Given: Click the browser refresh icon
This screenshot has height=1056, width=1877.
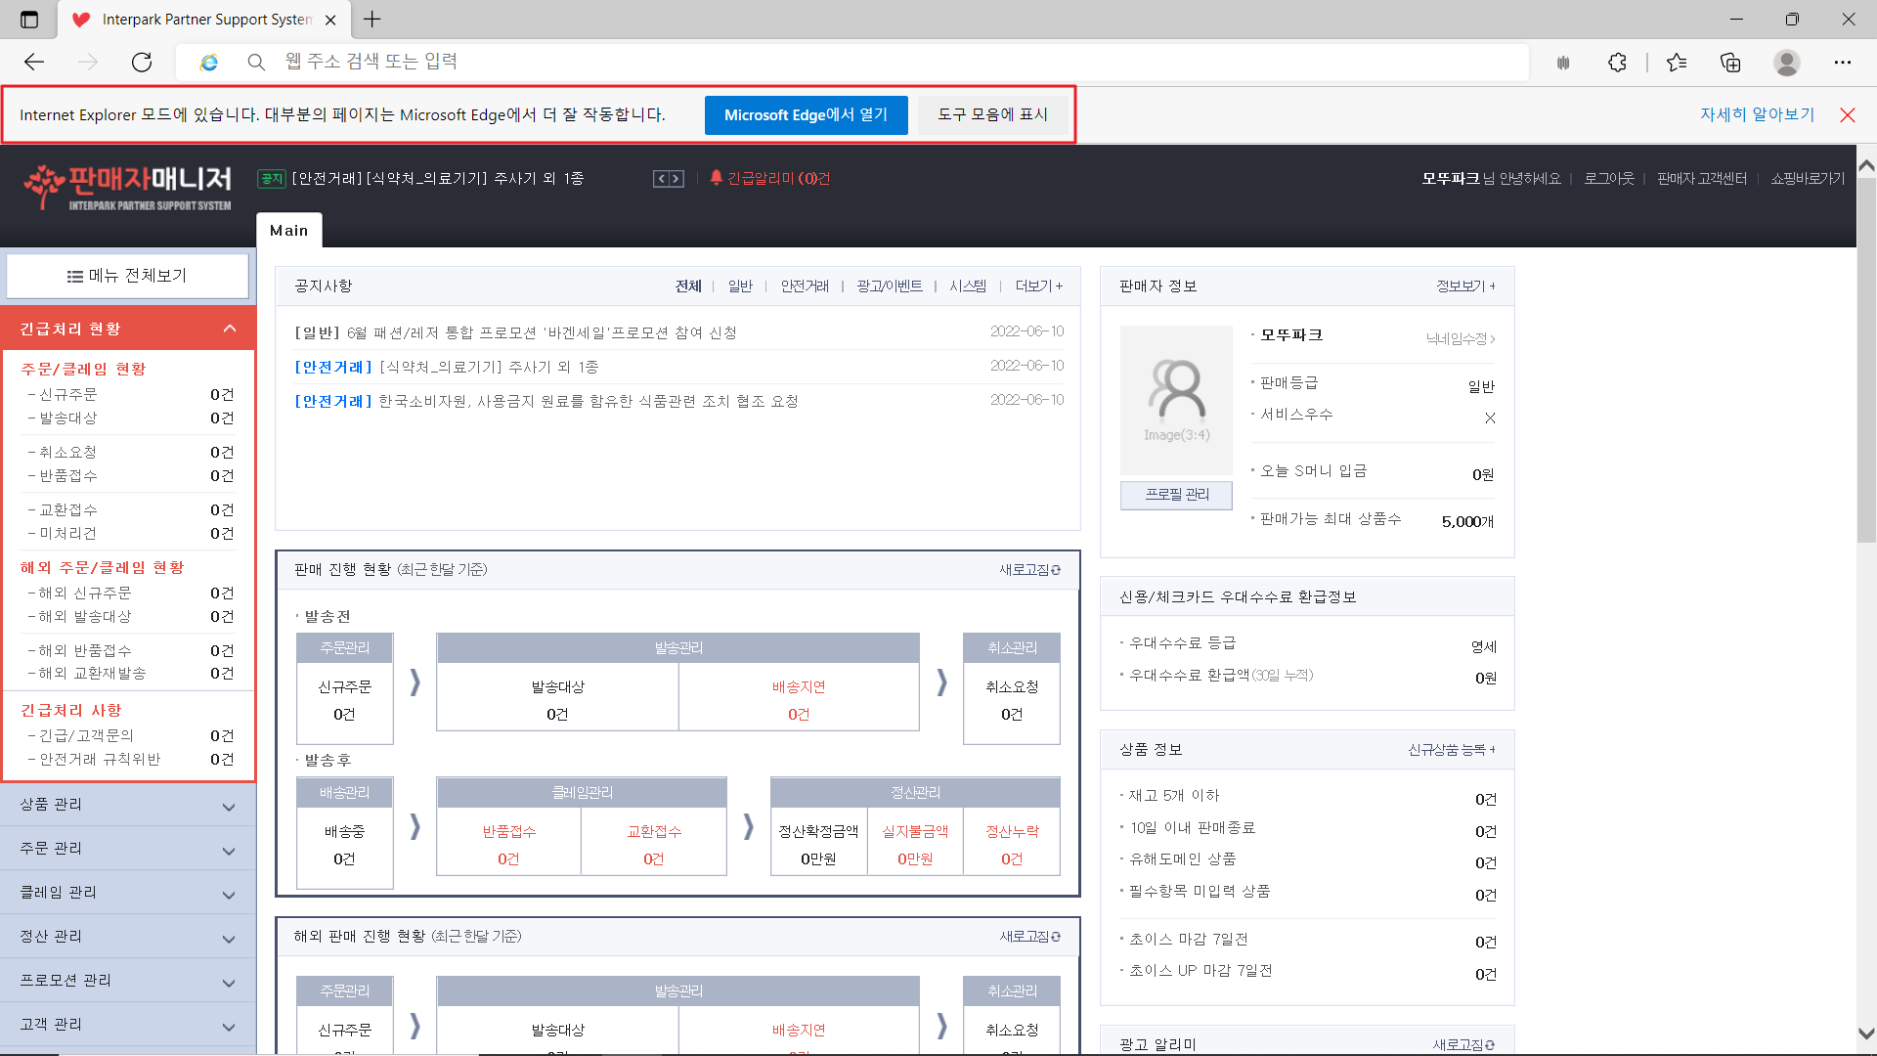Looking at the screenshot, I should coord(142,63).
